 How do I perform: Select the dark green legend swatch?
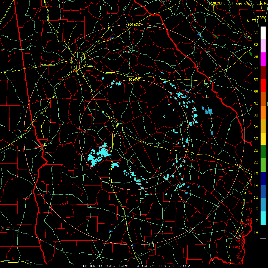263,152
